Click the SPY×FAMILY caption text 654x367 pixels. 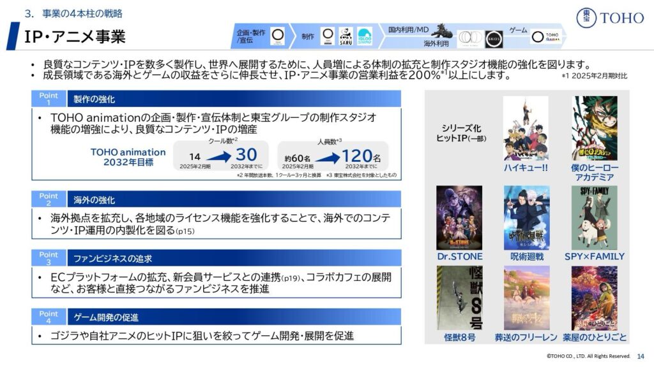click(595, 256)
